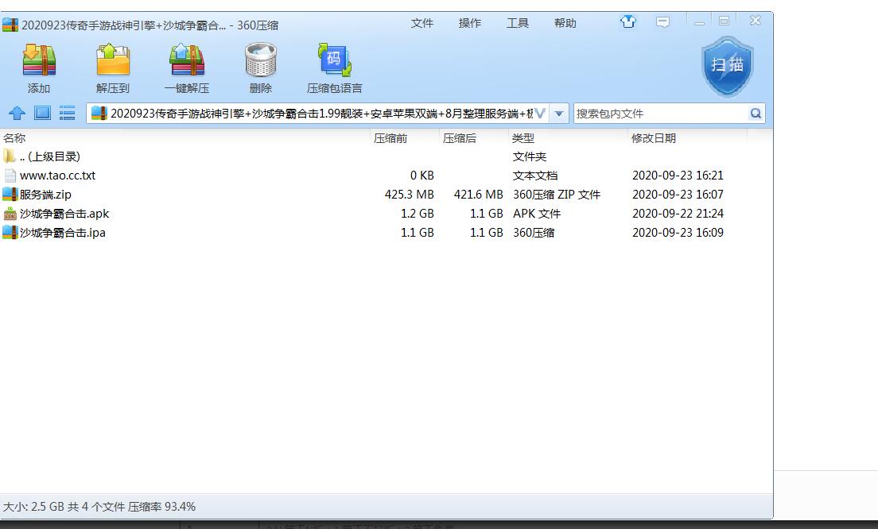Select the 沙城争霸合击.apk file row
The height and width of the screenshot is (529, 878).
64,214
